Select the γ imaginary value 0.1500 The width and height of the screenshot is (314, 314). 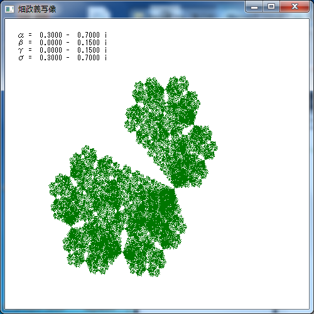click(x=89, y=50)
